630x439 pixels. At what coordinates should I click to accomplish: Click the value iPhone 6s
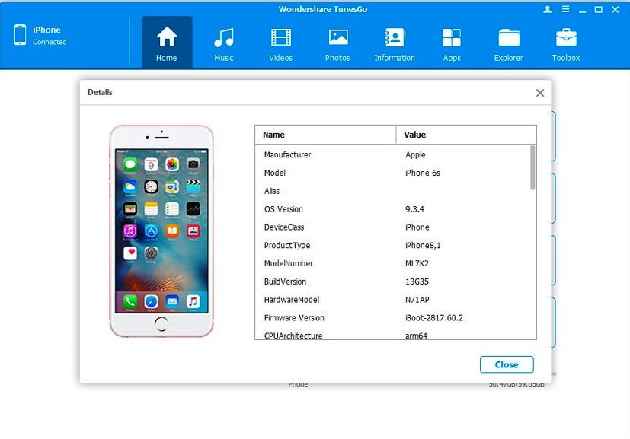pos(423,173)
